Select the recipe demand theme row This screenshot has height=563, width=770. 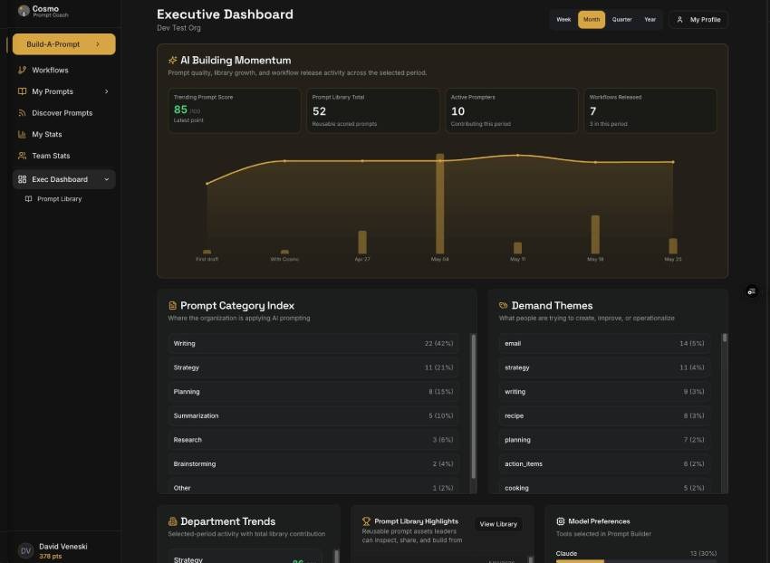[604, 415]
